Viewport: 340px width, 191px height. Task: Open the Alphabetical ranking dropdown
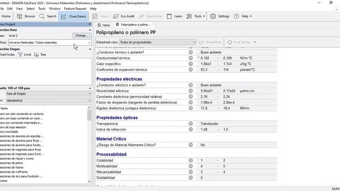pos(48,100)
